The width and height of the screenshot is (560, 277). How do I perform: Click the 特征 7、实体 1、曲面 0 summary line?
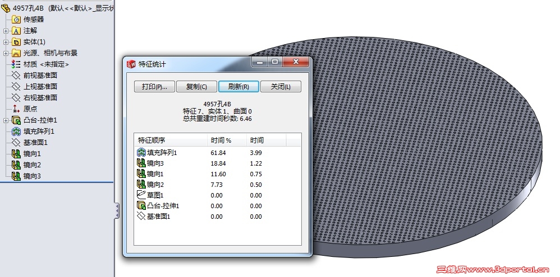217,111
